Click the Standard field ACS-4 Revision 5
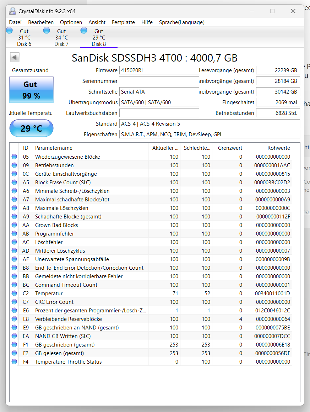 (x=210, y=124)
